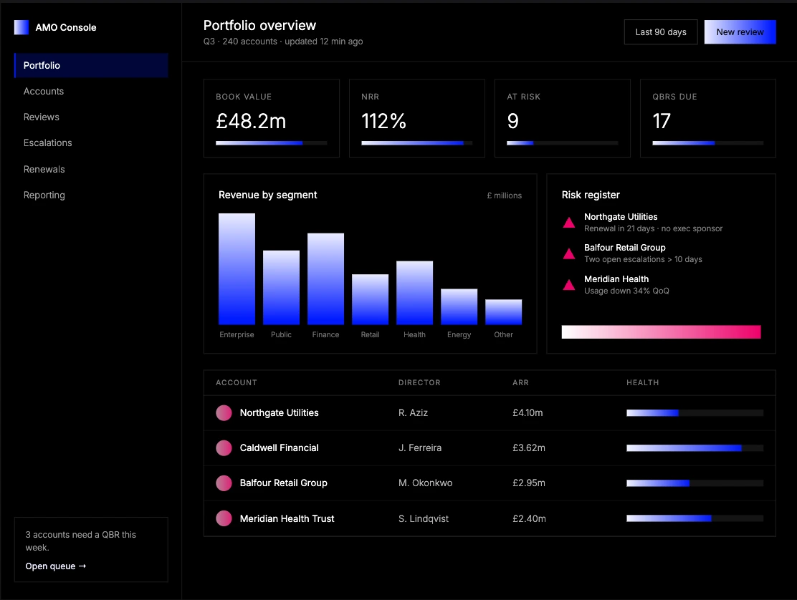Click the £2.40m ARR value
797x600 pixels.
529,518
